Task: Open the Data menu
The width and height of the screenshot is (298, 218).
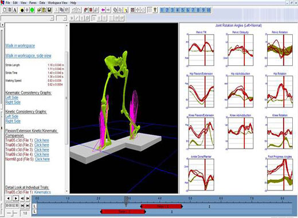Action: (x=42, y=3)
